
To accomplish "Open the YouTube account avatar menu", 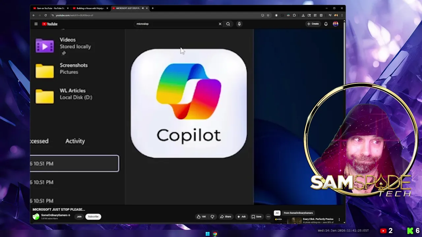I will [x=336, y=24].
